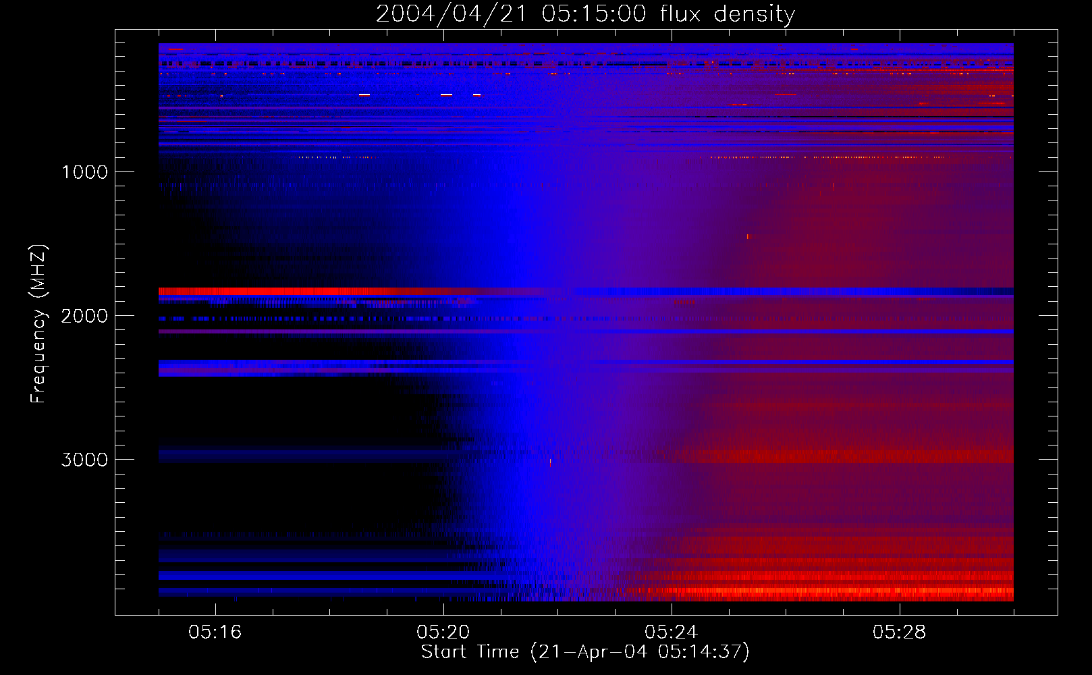The image size is (1092, 675).
Task: Click the 05:20 time tick label
Action: (x=443, y=632)
